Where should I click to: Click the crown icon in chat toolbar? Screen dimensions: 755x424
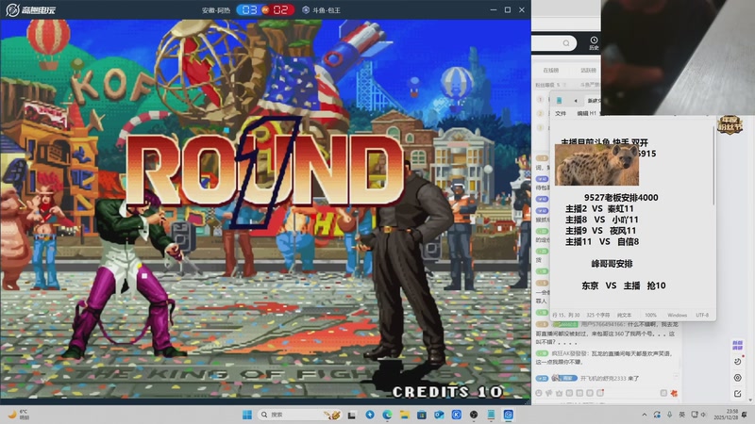559,393
